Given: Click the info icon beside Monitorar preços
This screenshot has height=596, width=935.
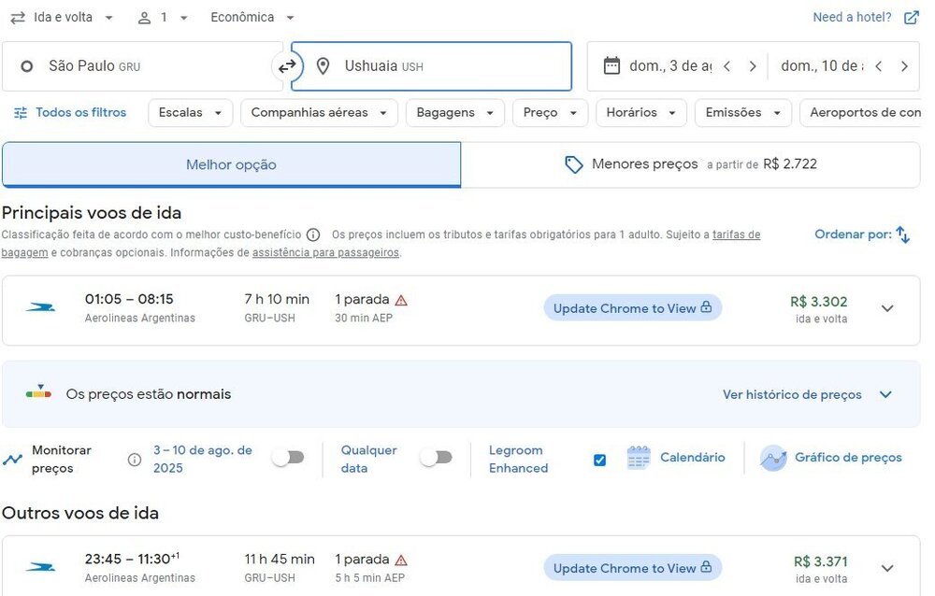Looking at the screenshot, I should click(x=135, y=459).
